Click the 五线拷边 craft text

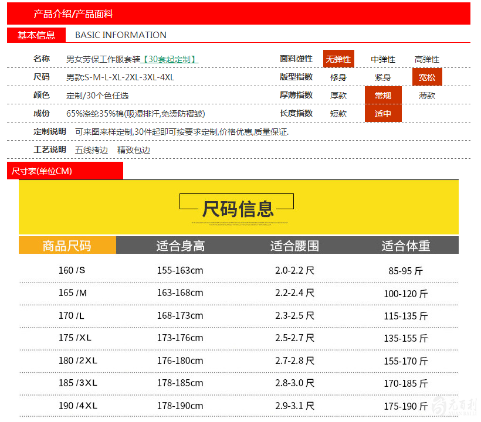[92, 150]
